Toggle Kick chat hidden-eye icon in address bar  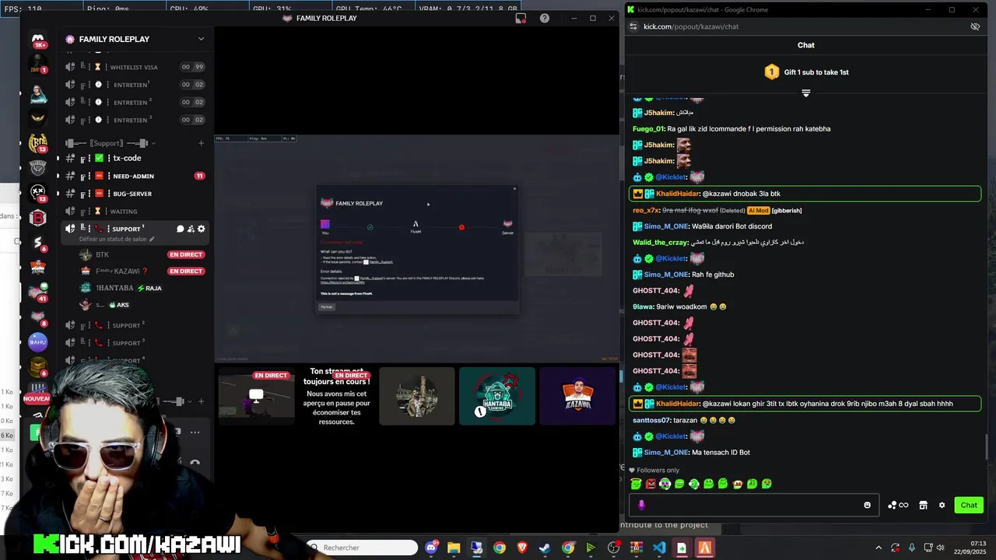[x=975, y=26]
